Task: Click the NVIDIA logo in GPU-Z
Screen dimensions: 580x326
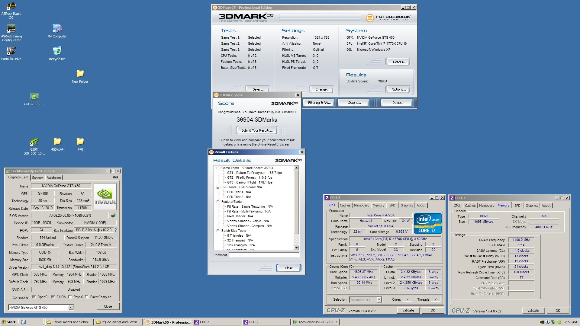Action: click(105, 197)
